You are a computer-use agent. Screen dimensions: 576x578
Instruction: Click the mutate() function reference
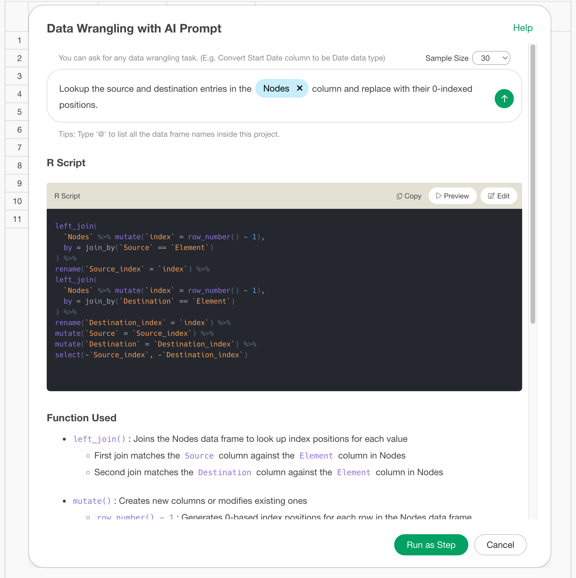[x=92, y=501]
